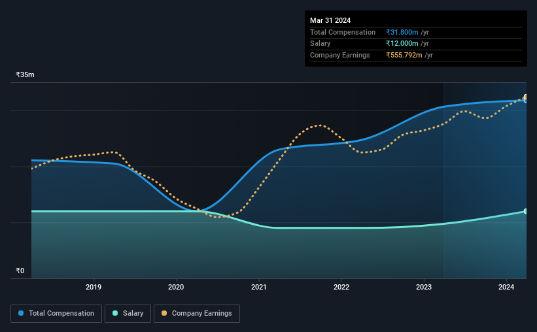Click the ₹555.792m company earnings value
This screenshot has width=537, height=332.
[x=404, y=55]
